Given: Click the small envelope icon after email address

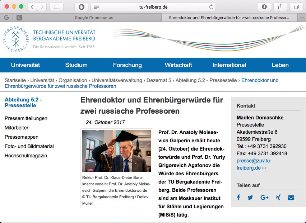Looking at the screenshot, I should [x=264, y=168].
